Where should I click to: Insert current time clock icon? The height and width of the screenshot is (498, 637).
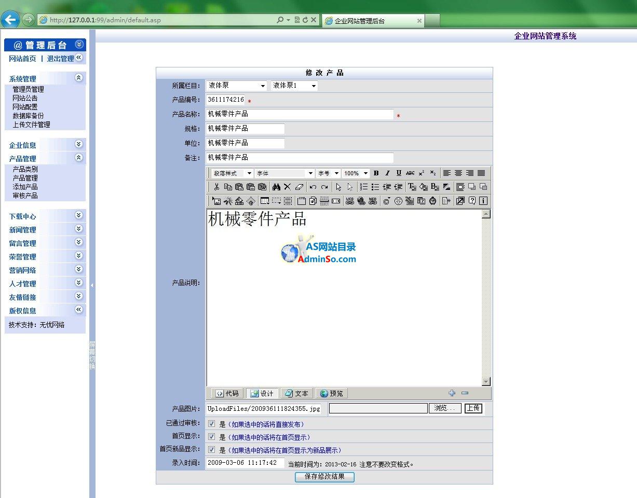point(432,201)
